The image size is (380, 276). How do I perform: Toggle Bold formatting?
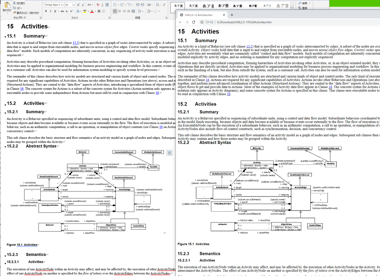[x=46, y=11]
